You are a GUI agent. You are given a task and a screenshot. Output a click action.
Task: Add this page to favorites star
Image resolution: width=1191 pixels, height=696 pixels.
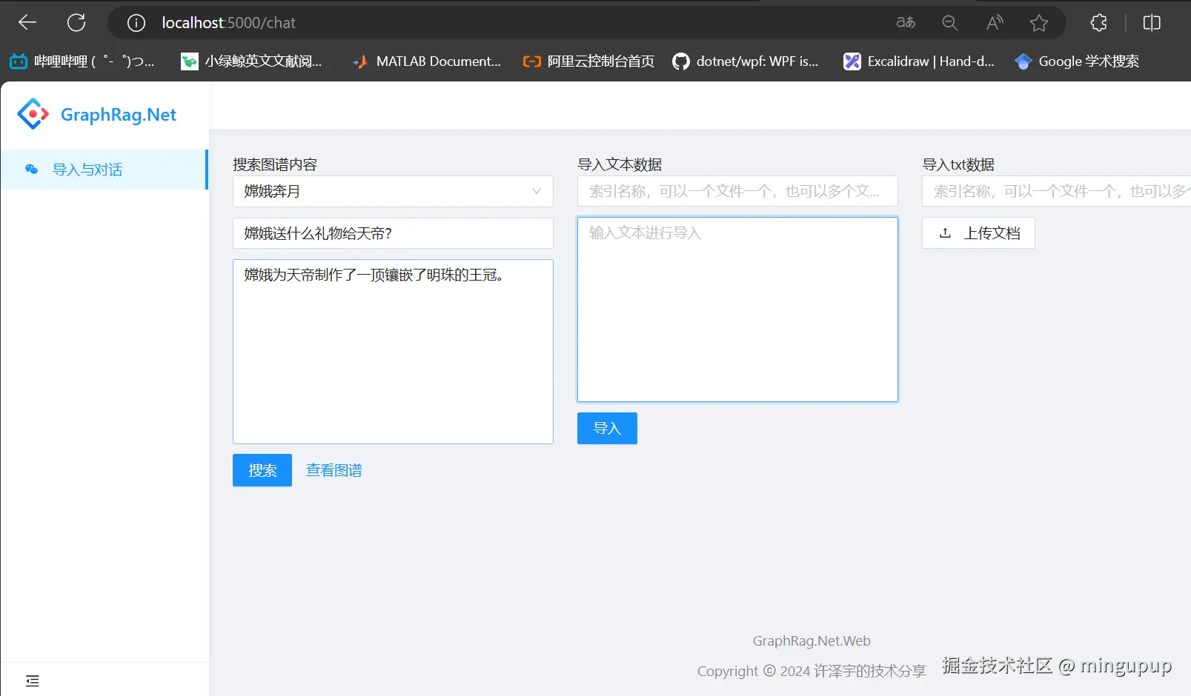tap(1039, 23)
